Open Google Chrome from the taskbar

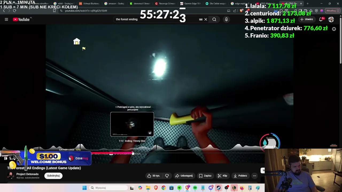point(164,188)
